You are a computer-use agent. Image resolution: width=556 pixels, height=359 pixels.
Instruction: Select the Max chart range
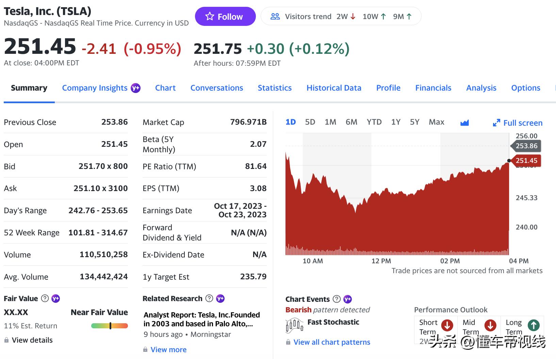coord(437,122)
